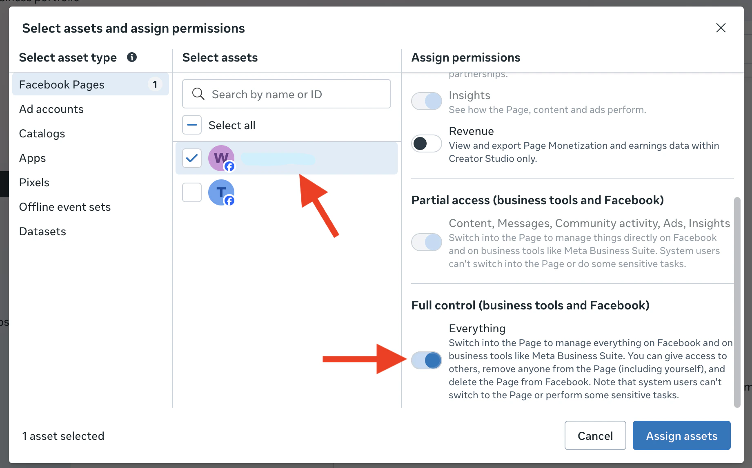Disable the Everything full control toggle
This screenshot has height=468, width=752.
click(426, 360)
